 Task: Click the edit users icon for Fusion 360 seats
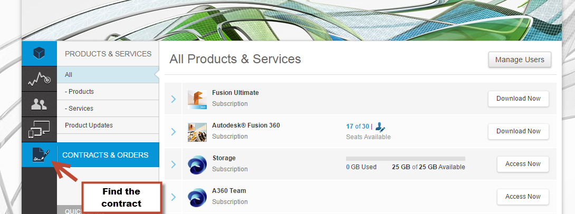[380, 127]
